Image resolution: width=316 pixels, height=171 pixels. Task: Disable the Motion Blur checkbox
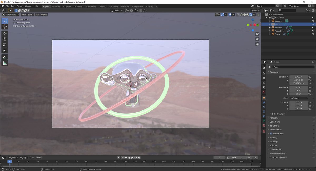click(271, 134)
